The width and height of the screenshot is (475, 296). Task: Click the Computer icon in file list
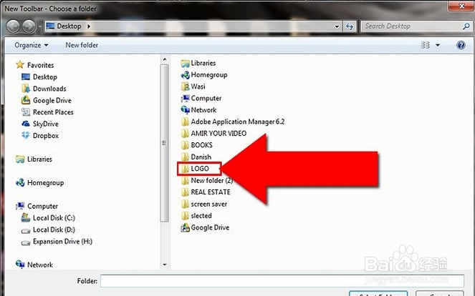(185, 99)
